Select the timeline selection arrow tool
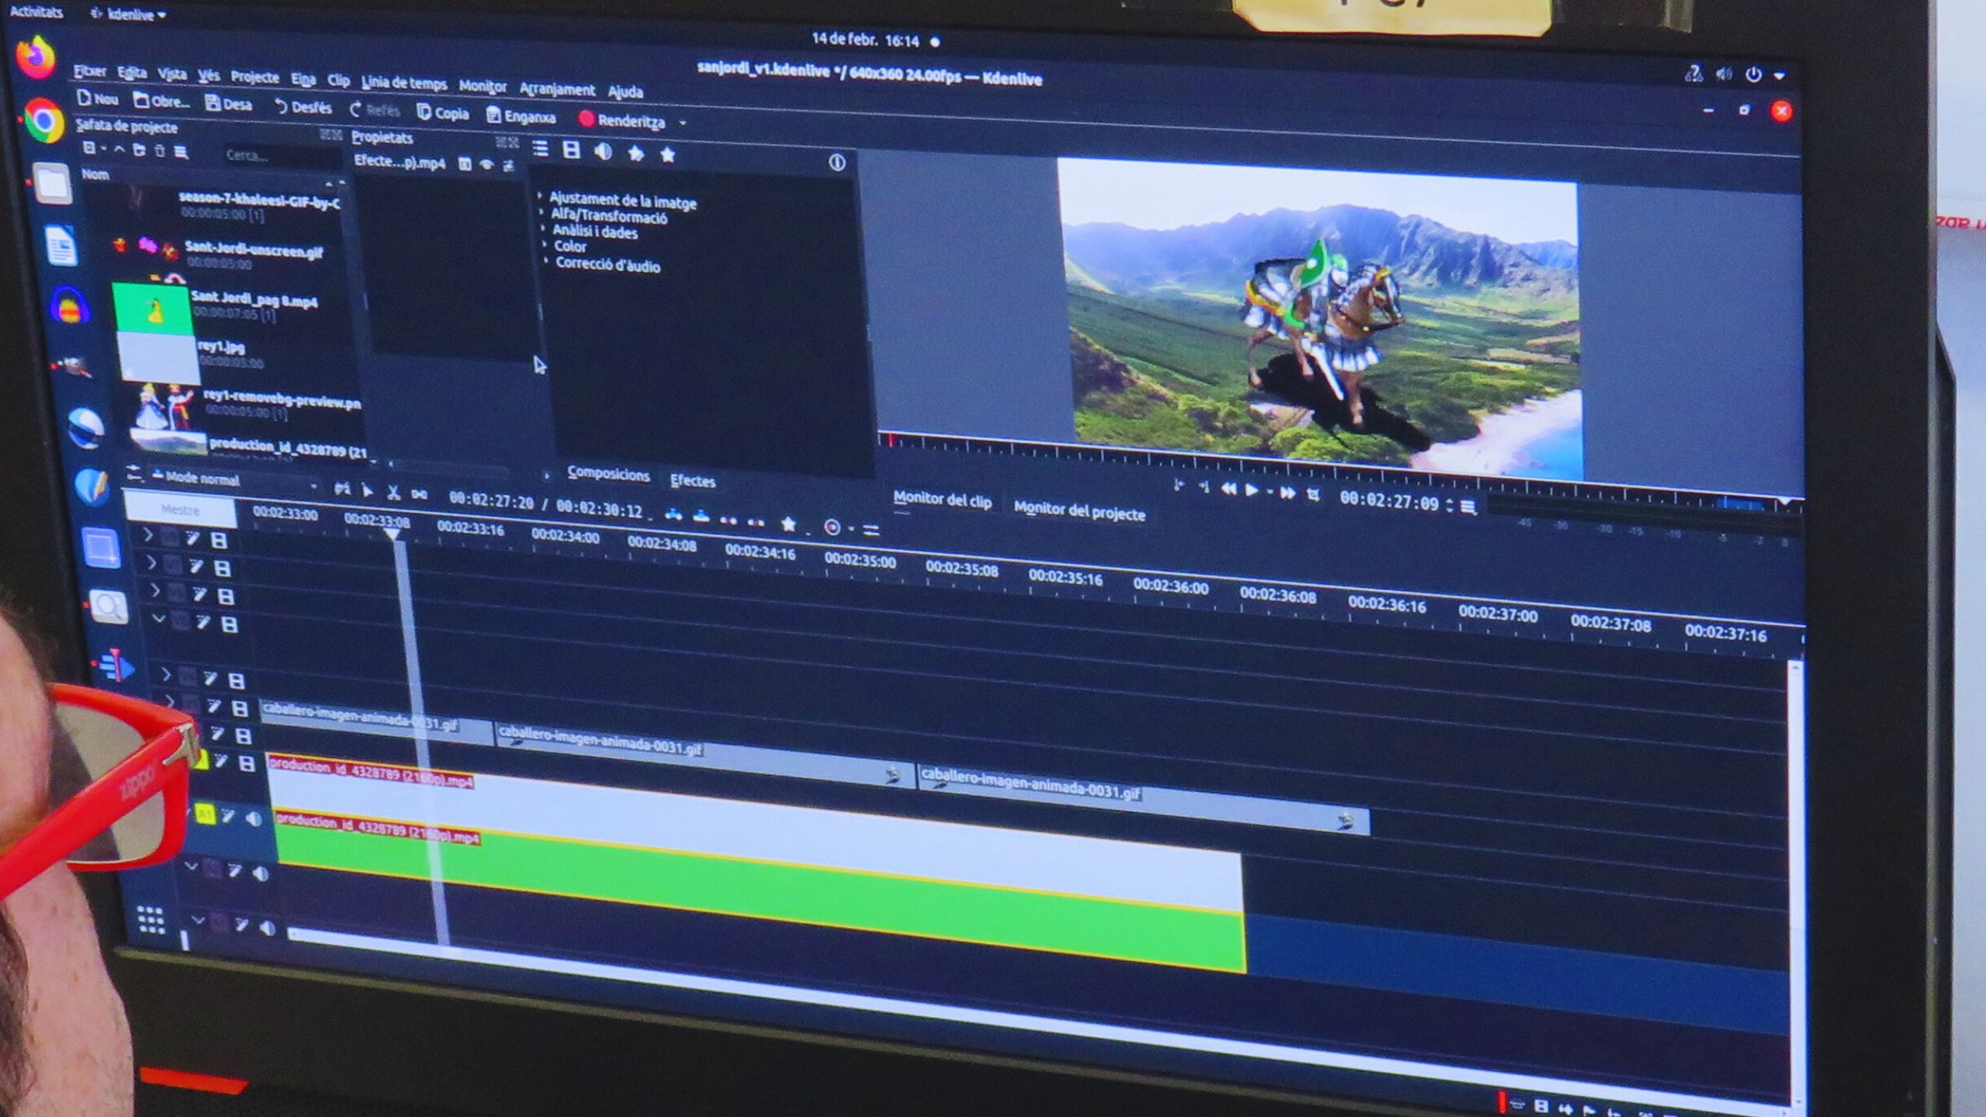This screenshot has width=1986, height=1117. click(368, 491)
